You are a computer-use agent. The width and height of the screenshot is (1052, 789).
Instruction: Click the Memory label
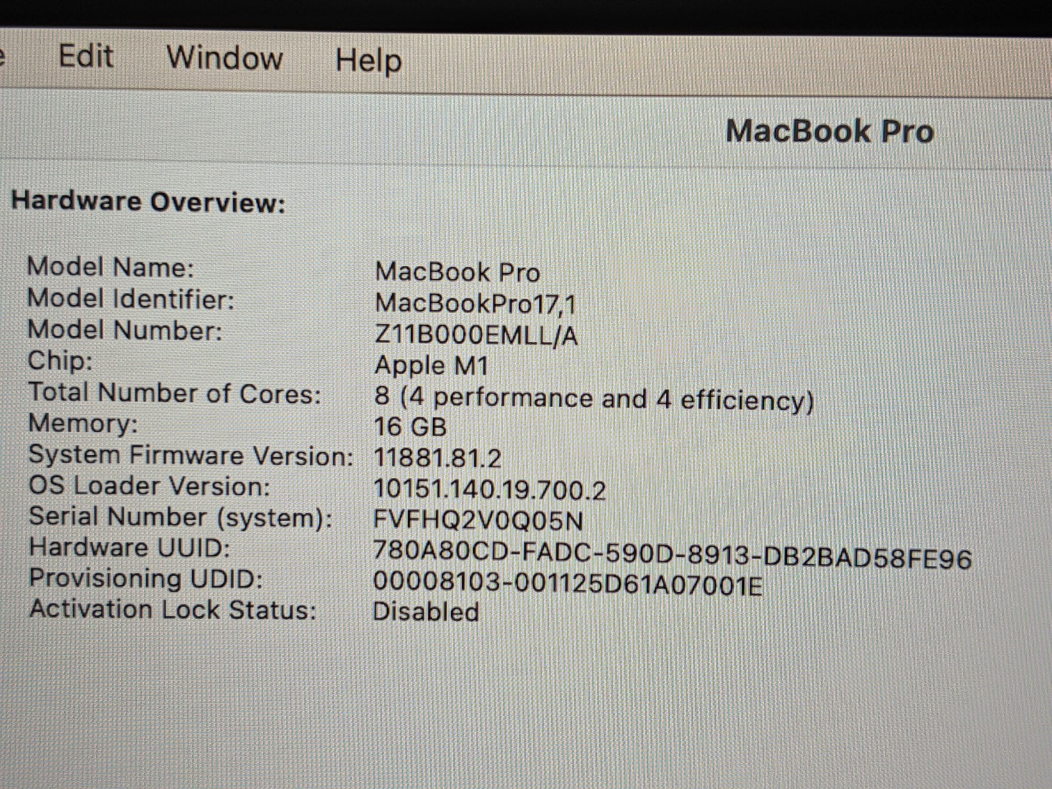pyautogui.click(x=83, y=423)
